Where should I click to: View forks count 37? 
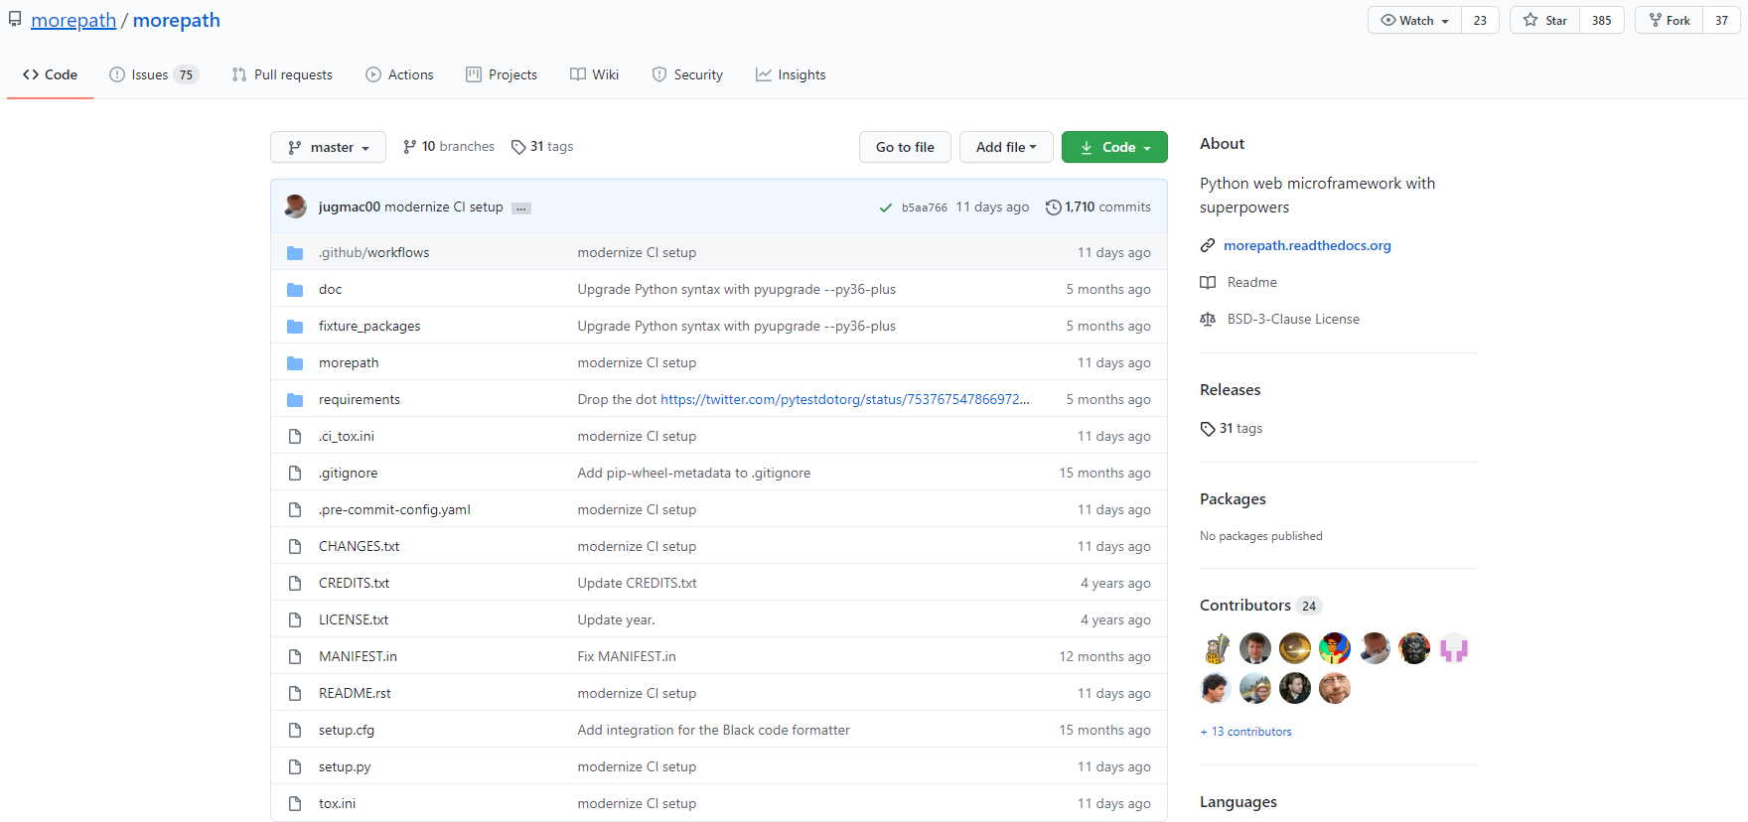(1721, 20)
